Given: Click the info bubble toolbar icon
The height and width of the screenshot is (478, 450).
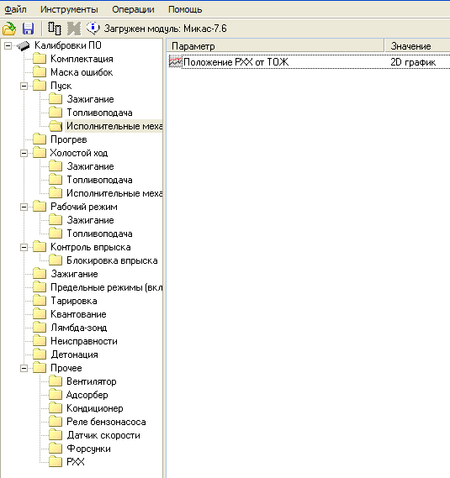Looking at the screenshot, I should (93, 28).
